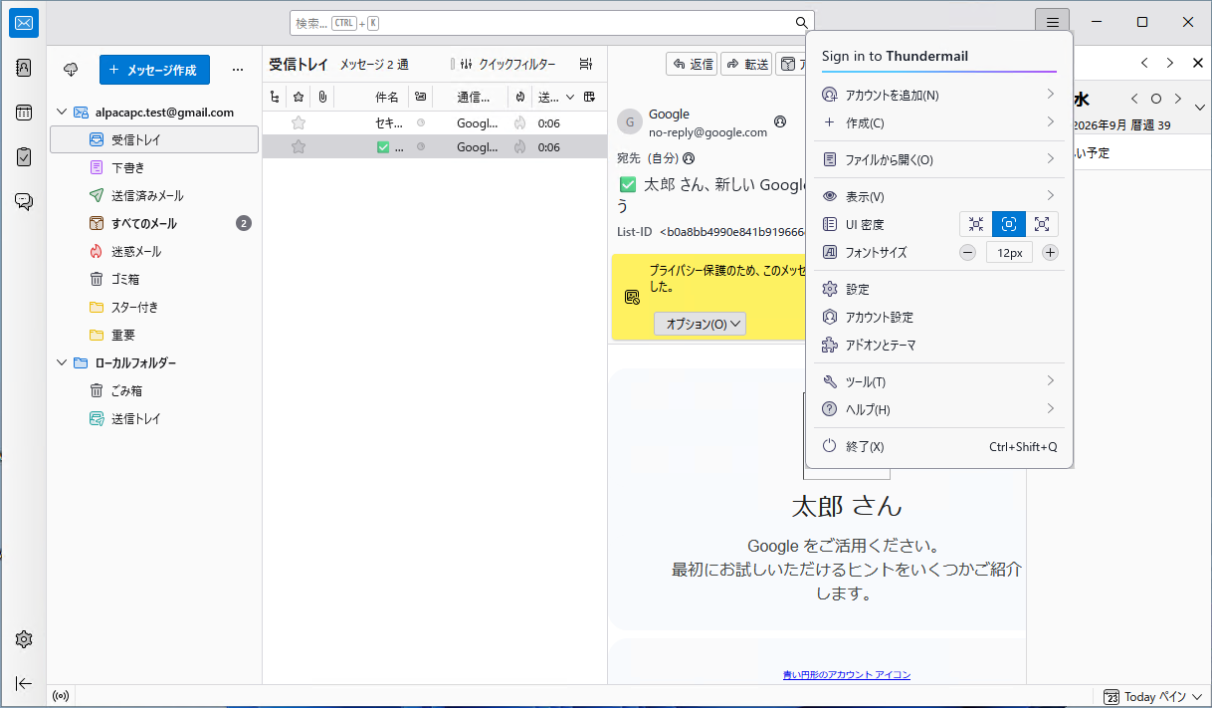Show previous day in calendar pane

(1134, 99)
